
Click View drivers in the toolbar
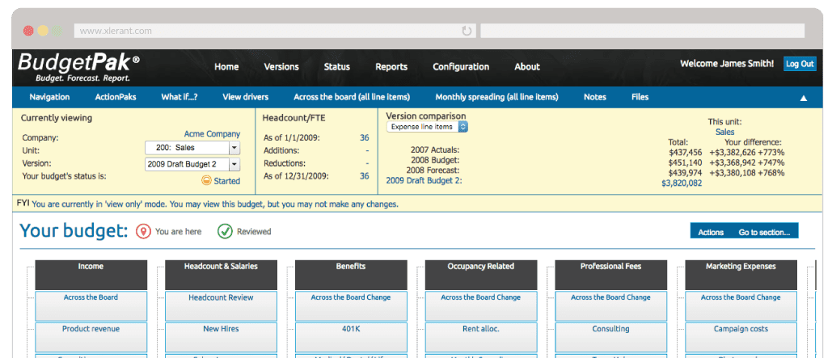tap(245, 97)
